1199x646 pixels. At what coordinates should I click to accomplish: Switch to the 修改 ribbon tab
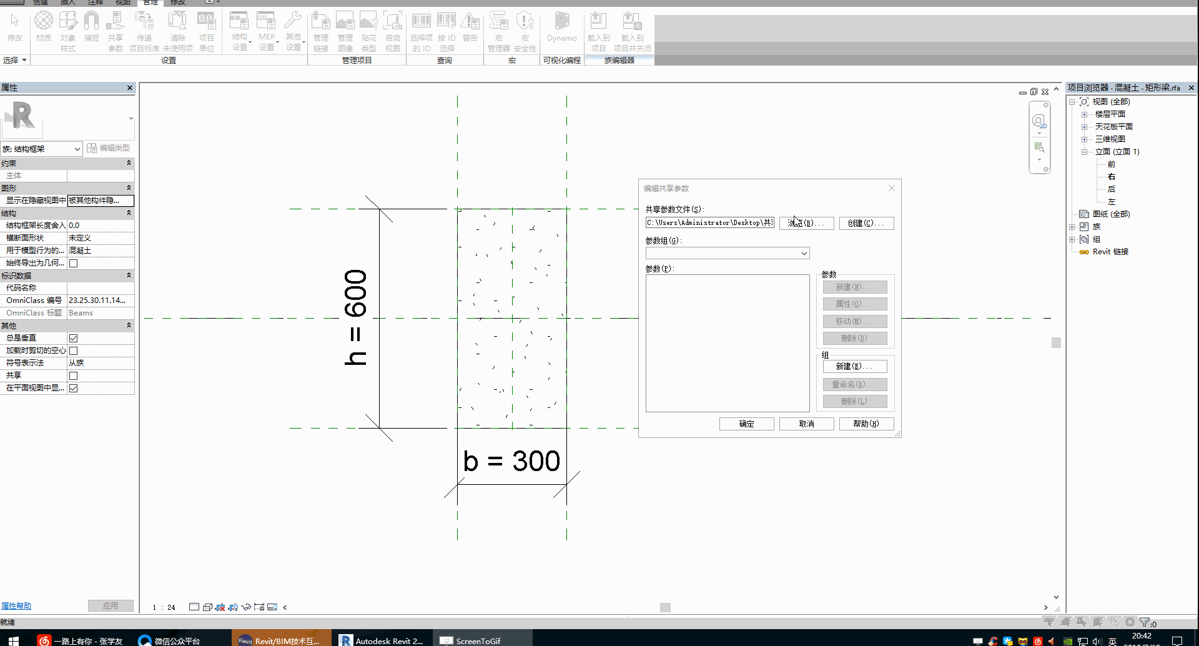(x=178, y=2)
